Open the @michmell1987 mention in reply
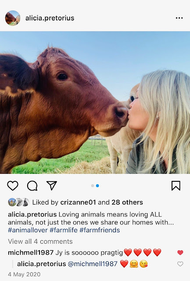This screenshot has height=281, width=190. click(x=93, y=264)
